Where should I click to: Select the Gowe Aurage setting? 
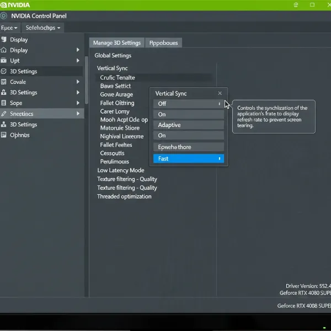[116, 94]
